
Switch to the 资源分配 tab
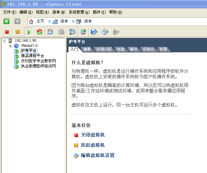[104, 49]
